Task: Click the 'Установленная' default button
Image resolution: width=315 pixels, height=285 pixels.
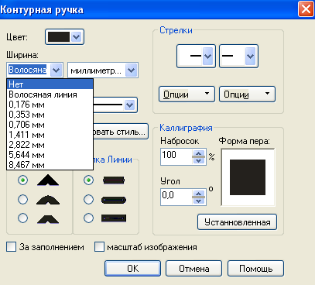Action: click(237, 222)
